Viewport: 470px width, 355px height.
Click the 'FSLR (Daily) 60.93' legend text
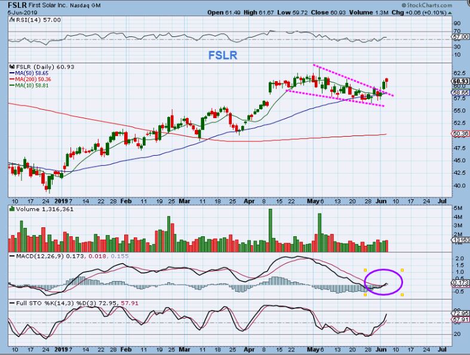point(45,67)
